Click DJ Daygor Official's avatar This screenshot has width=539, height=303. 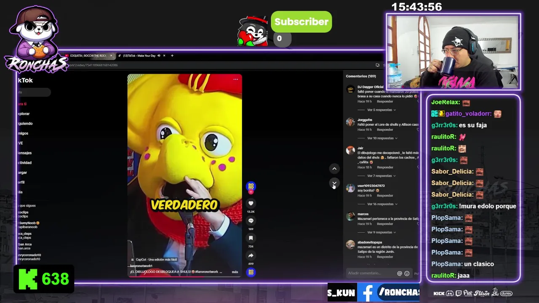pos(350,89)
